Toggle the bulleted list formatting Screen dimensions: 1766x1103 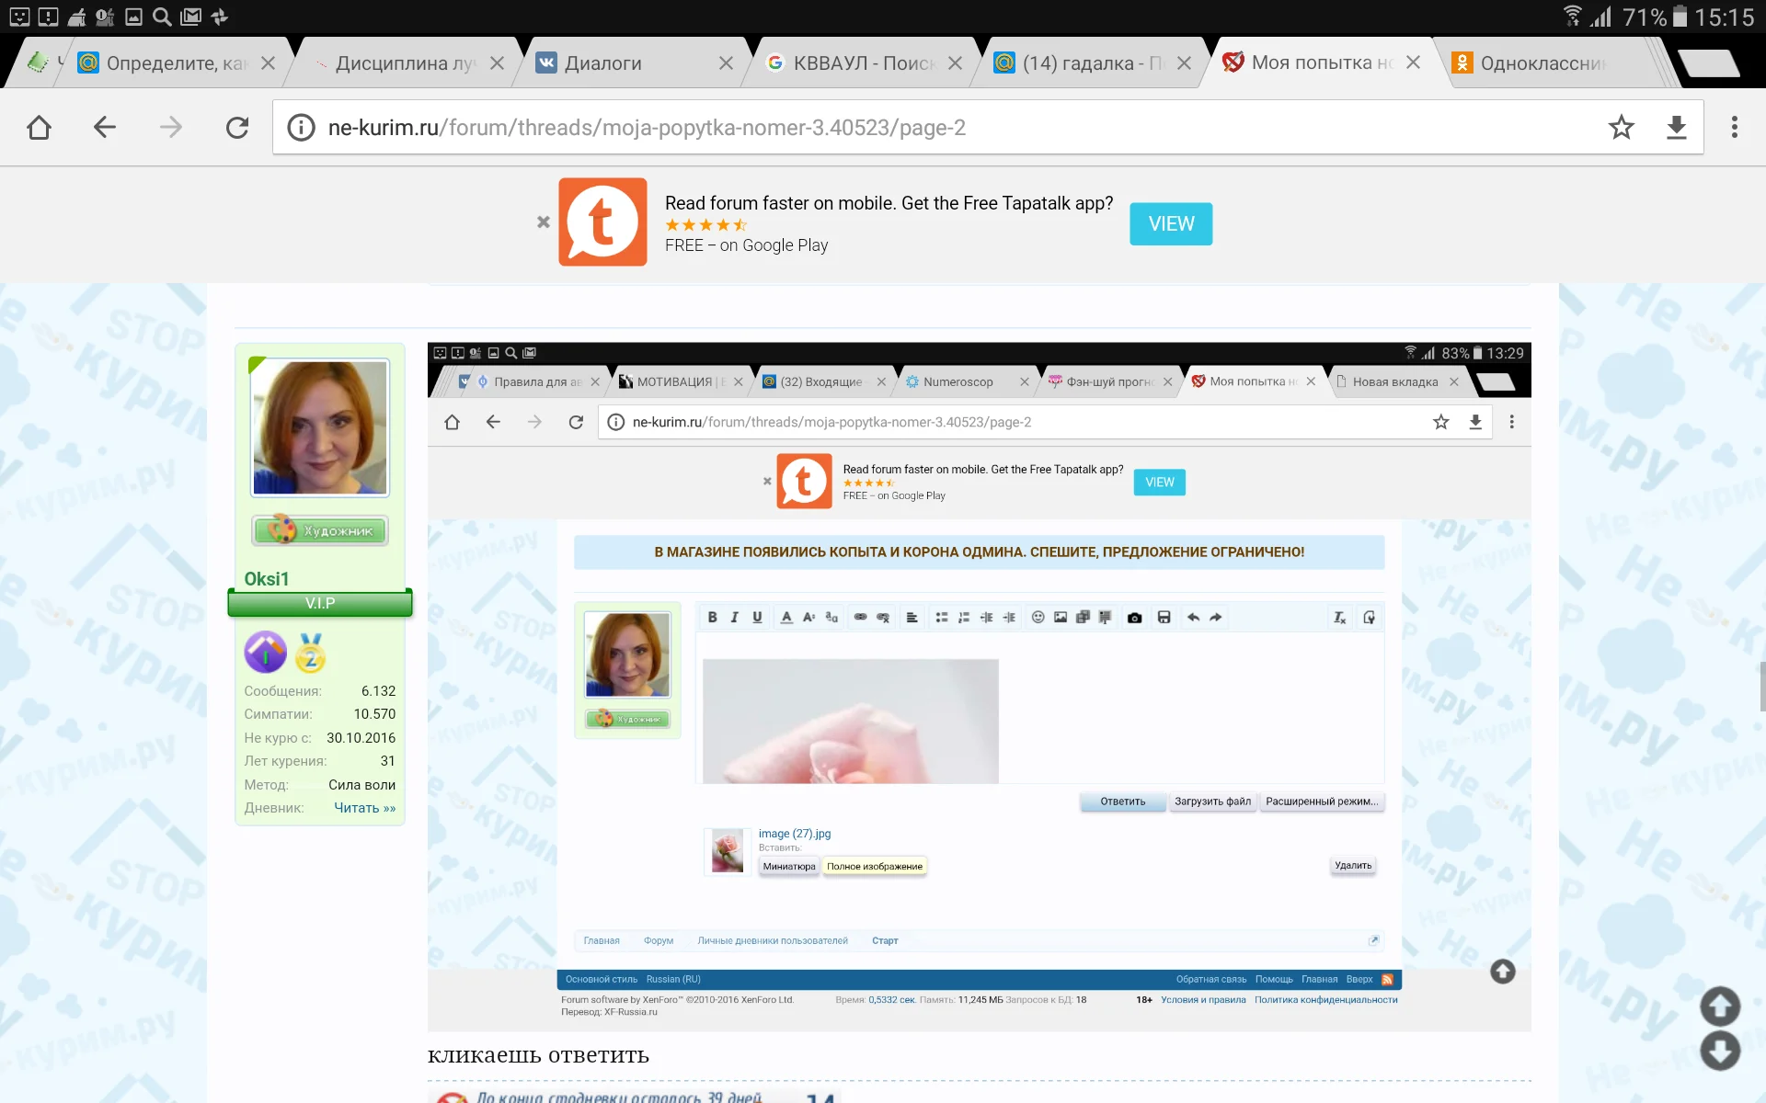point(942,618)
